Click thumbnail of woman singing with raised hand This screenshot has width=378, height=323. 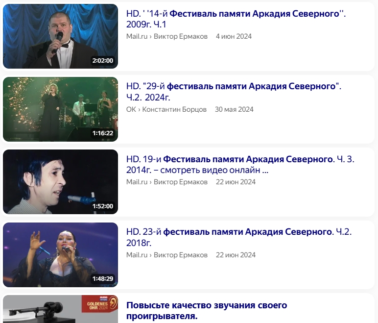[x=61, y=255]
